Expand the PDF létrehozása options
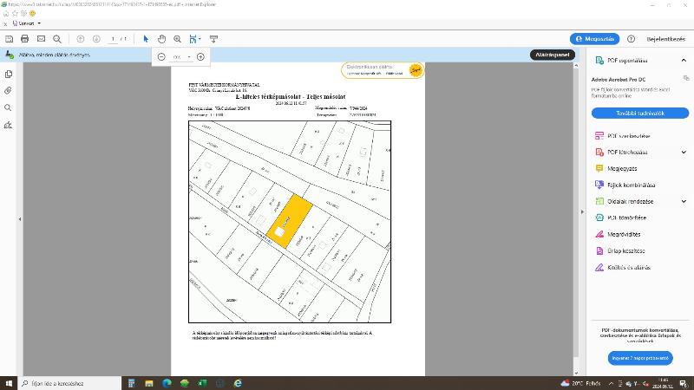Screen dimensions: 694x390 point(684,153)
